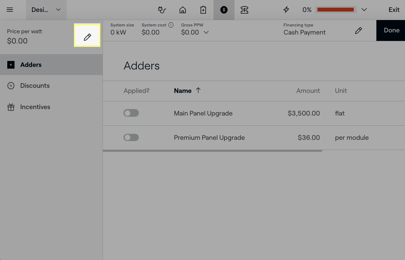This screenshot has width=405, height=260.
Task: Expand the Design dropdown
Action: (x=46, y=10)
